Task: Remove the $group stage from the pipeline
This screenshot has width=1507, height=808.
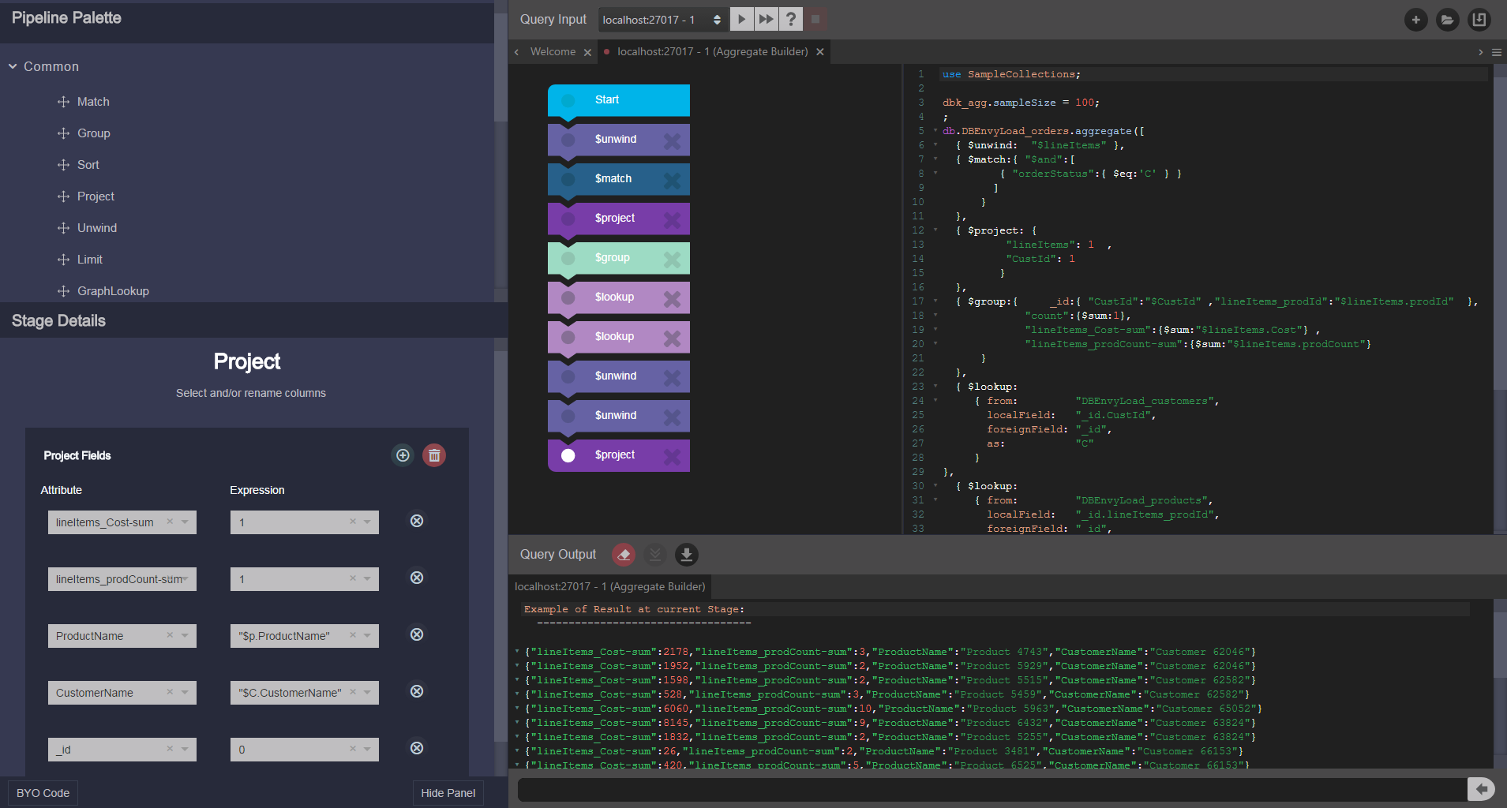Action: click(672, 259)
